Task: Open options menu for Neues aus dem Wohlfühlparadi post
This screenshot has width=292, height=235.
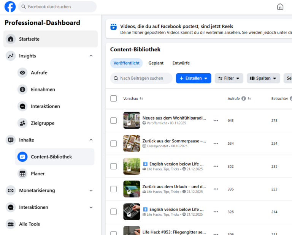Action: (x=216, y=120)
